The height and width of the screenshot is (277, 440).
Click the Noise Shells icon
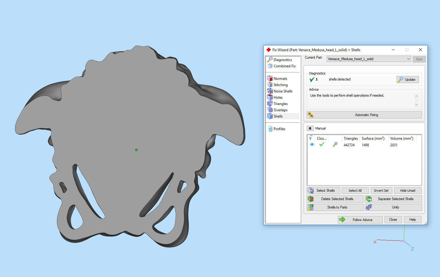[270, 91]
